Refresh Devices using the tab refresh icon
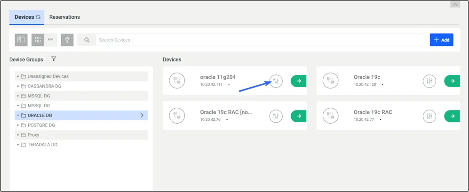The height and width of the screenshot is (192, 469). (x=38, y=17)
